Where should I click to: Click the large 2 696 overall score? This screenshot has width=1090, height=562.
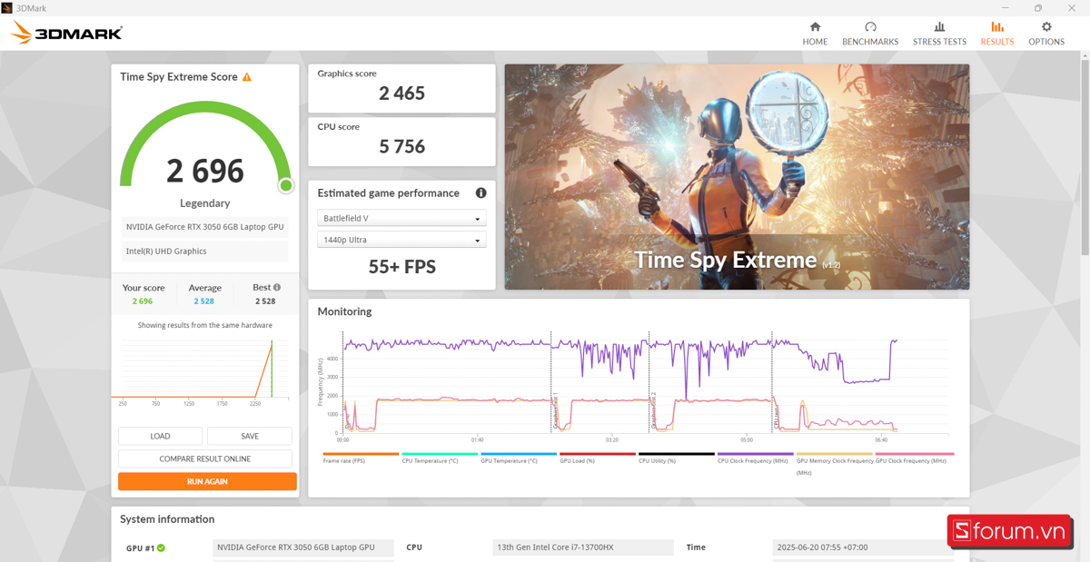pyautogui.click(x=205, y=171)
